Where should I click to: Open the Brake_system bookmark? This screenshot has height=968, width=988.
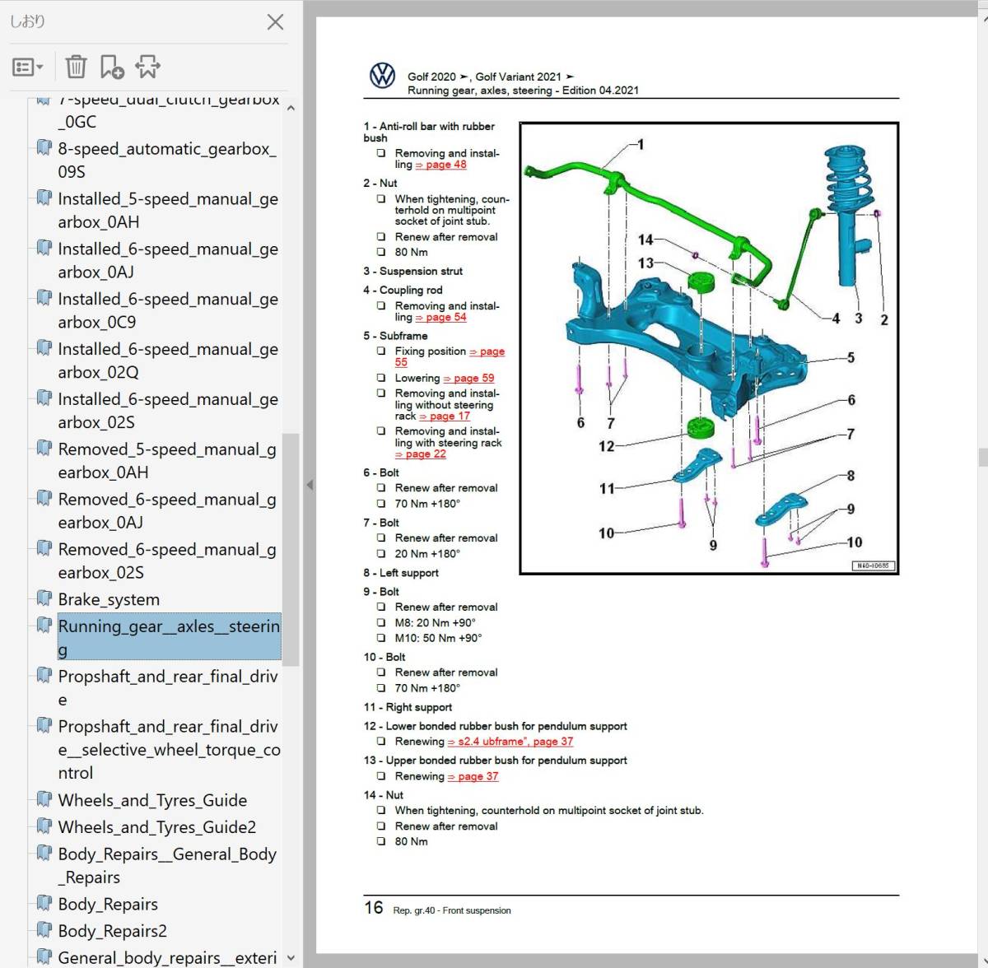tap(109, 599)
